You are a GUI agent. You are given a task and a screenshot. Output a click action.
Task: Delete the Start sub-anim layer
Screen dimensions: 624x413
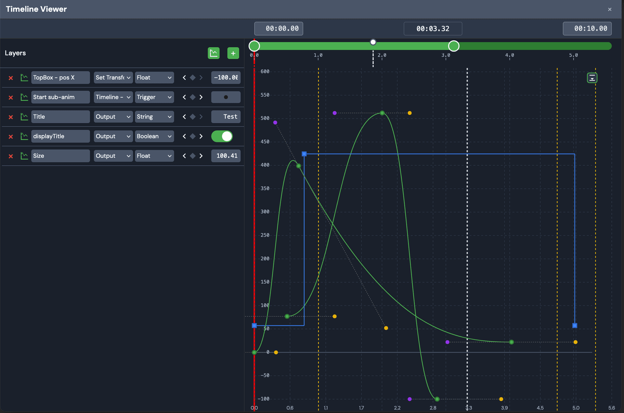(11, 98)
